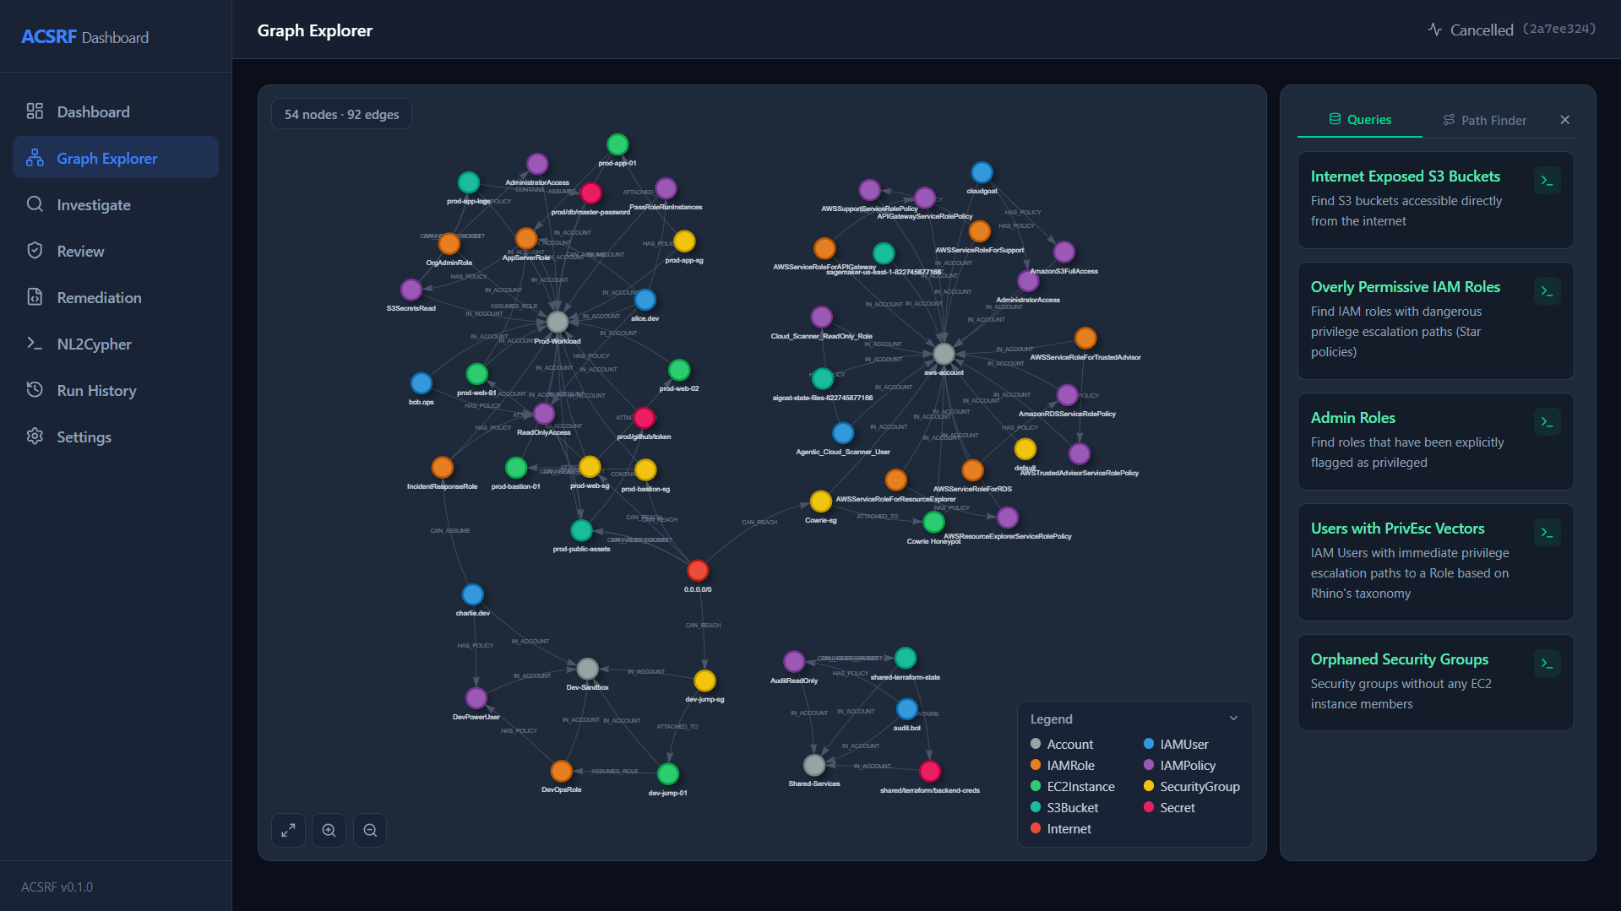
Task: Open the Remediation file icon
Action: (x=35, y=297)
